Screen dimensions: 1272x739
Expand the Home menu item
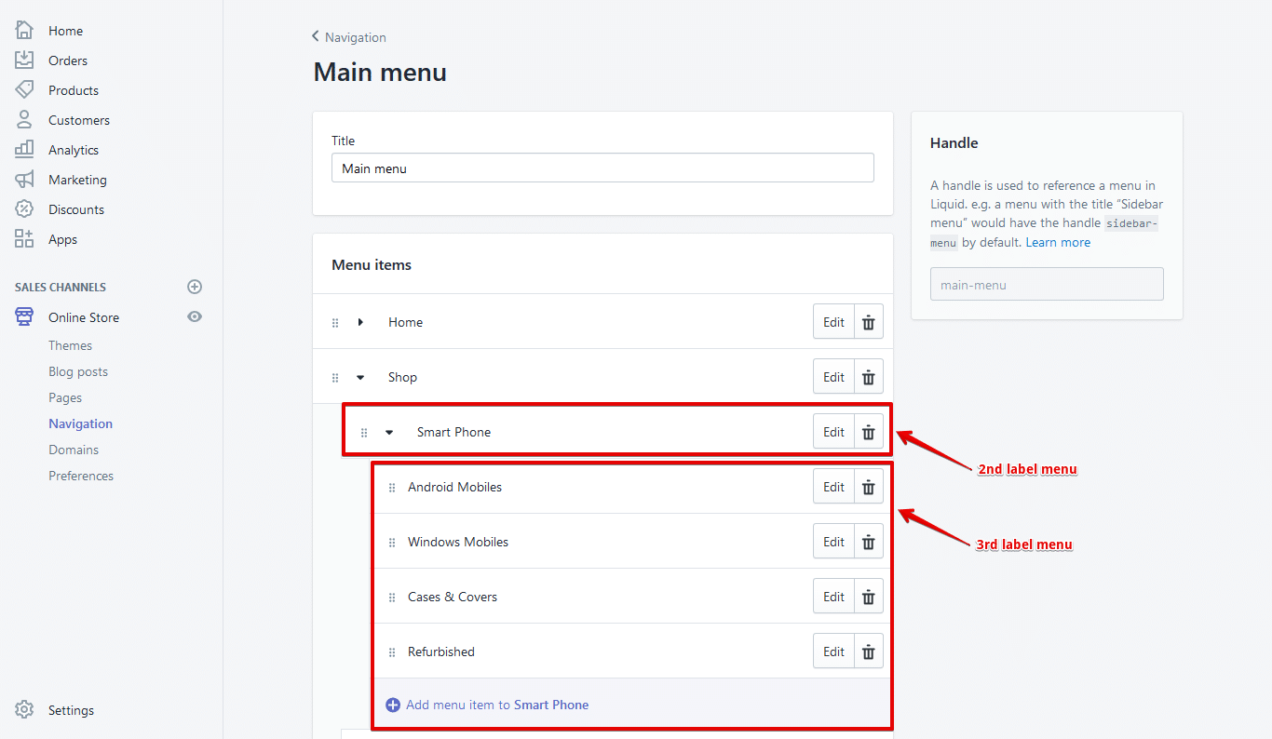[361, 321]
